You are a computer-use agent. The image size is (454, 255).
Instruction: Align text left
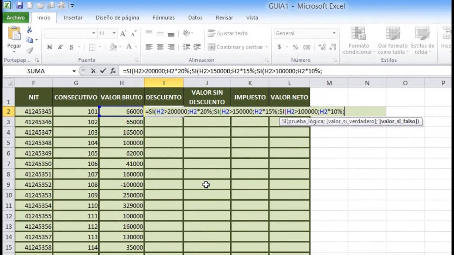point(149,47)
